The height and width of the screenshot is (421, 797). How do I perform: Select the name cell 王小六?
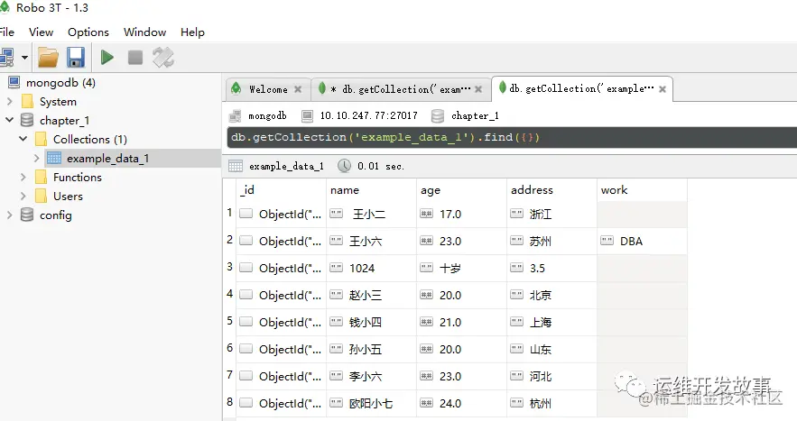(371, 241)
